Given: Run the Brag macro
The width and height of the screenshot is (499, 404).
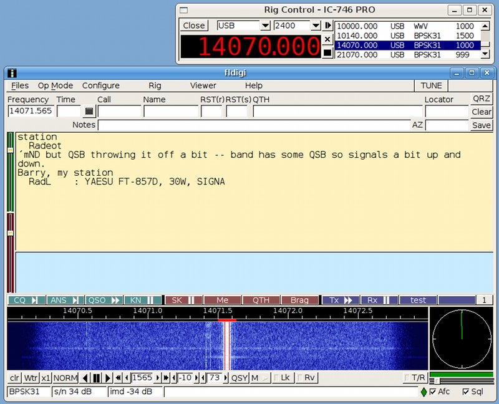Looking at the screenshot, I should tap(300, 301).
